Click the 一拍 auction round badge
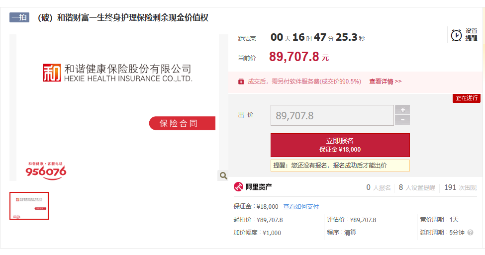The image size is (485, 255). [x=19, y=17]
